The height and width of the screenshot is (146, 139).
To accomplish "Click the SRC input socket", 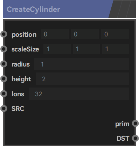I will (x=4, y=109).
